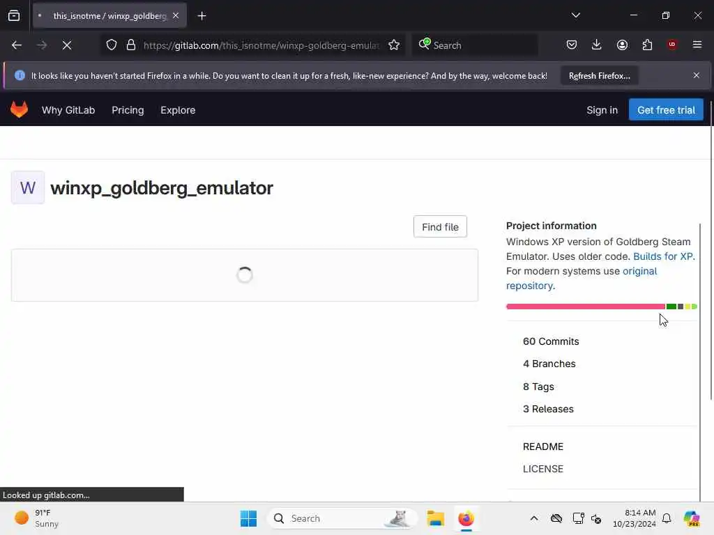Viewport: 714px width, 535px height.
Task: Open the Extensions puzzle icon
Action: click(647, 45)
